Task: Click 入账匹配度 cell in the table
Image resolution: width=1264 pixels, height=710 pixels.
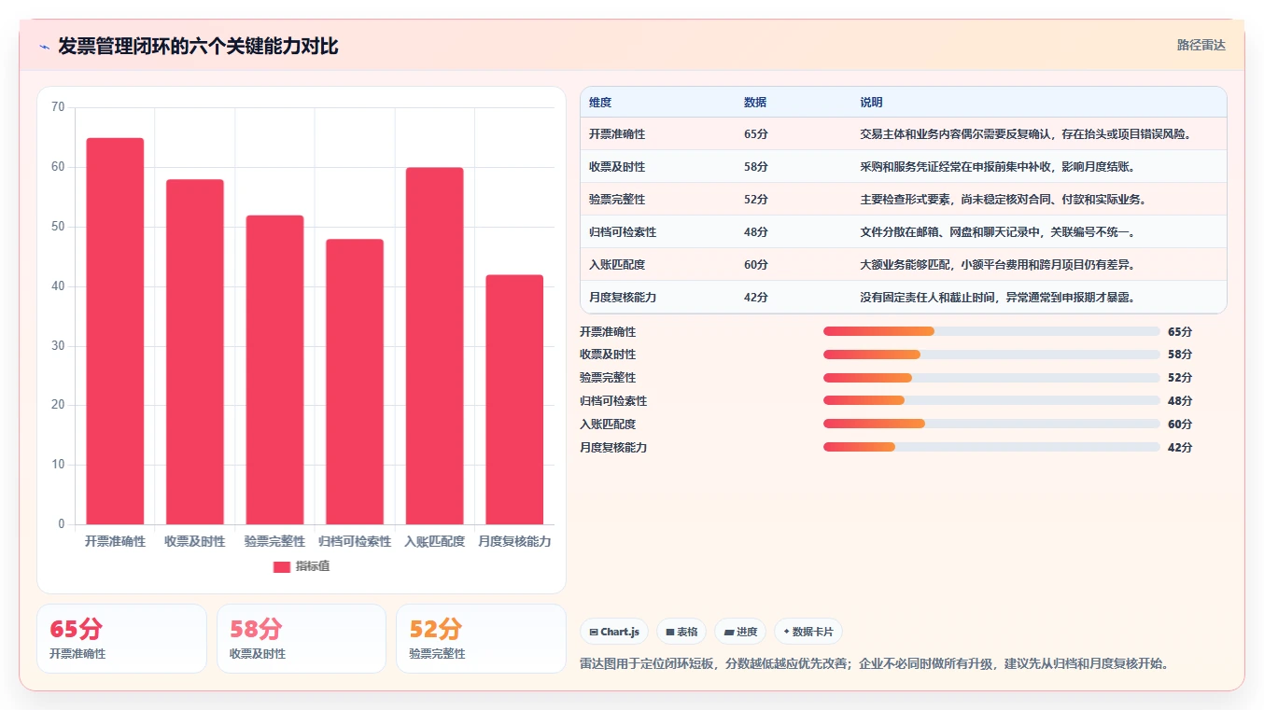Action: point(617,265)
